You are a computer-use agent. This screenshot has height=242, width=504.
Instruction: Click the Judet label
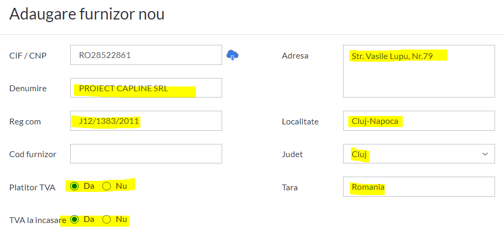[292, 154]
